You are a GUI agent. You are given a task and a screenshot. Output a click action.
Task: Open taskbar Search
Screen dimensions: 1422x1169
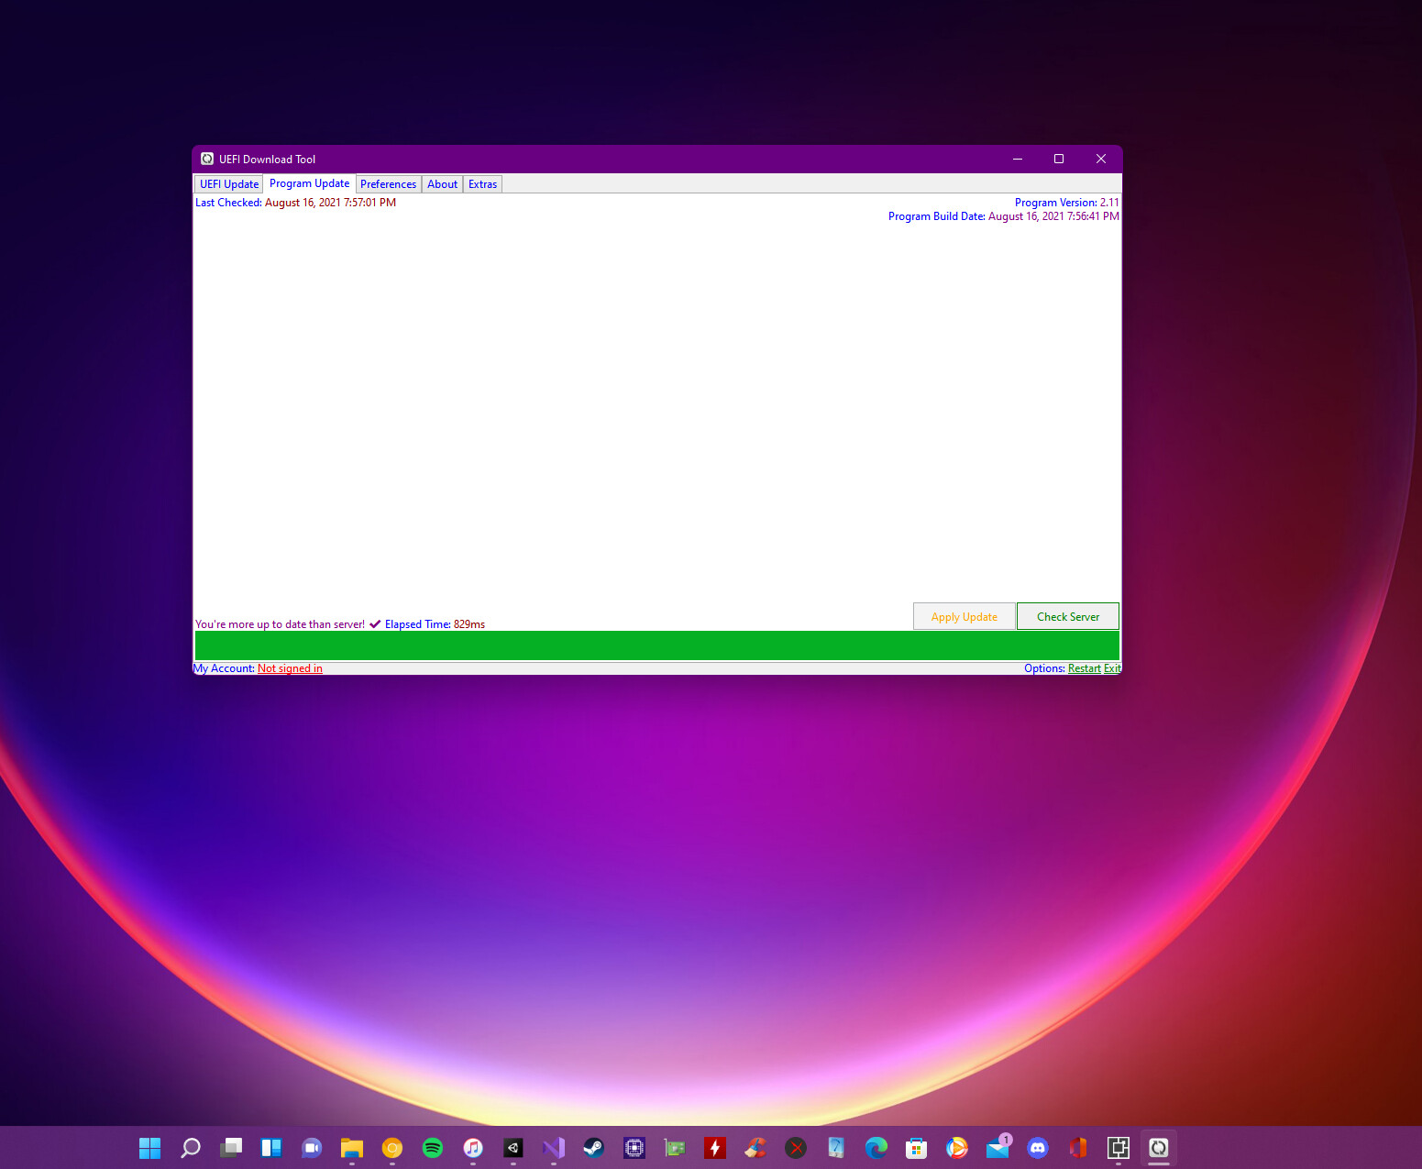(191, 1148)
